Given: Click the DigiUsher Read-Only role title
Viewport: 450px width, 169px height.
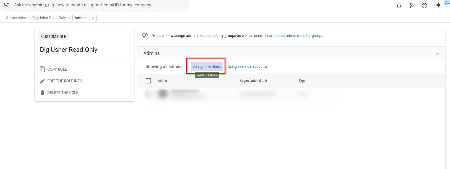Looking at the screenshot, I should coord(69,50).
